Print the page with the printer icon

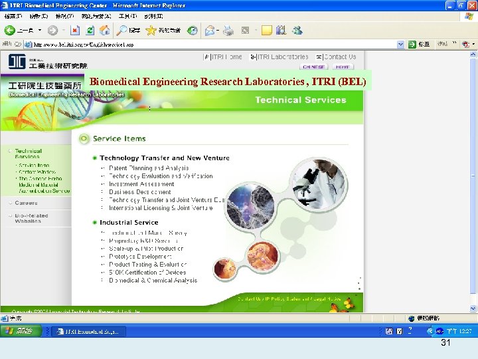click(228, 30)
